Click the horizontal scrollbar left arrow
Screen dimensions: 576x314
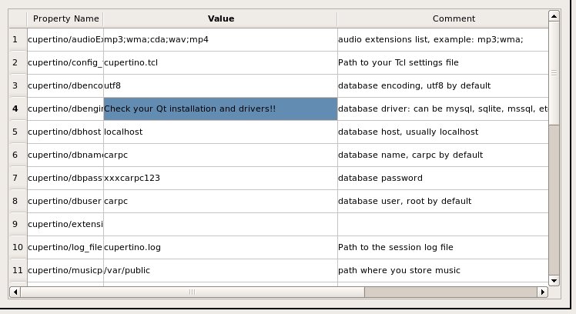(x=14, y=292)
